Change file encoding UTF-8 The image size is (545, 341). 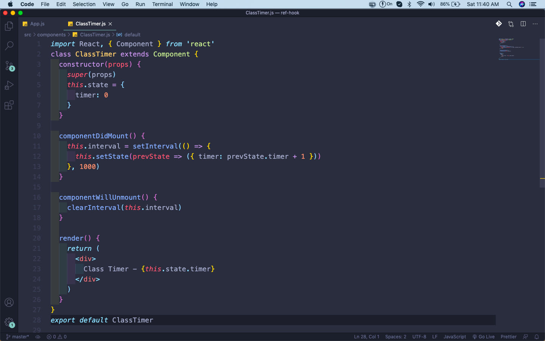[419, 336]
